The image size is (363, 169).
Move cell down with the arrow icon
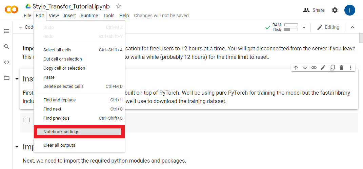click(305, 68)
